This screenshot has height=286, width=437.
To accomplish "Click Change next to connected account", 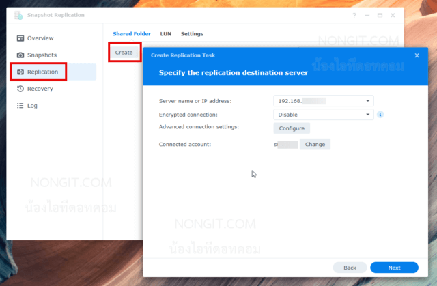I will 315,144.
